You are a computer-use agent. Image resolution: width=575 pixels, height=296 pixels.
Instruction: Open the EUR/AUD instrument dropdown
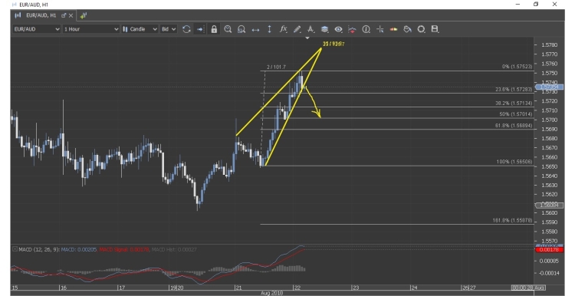click(37, 29)
